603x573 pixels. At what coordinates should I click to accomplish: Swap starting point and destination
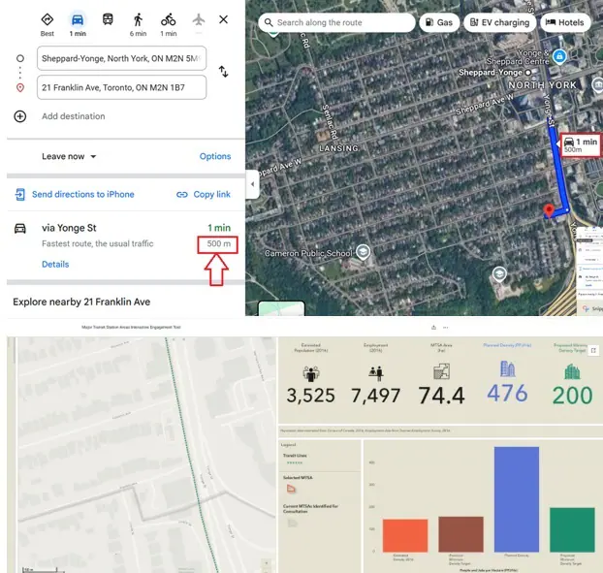(x=223, y=72)
